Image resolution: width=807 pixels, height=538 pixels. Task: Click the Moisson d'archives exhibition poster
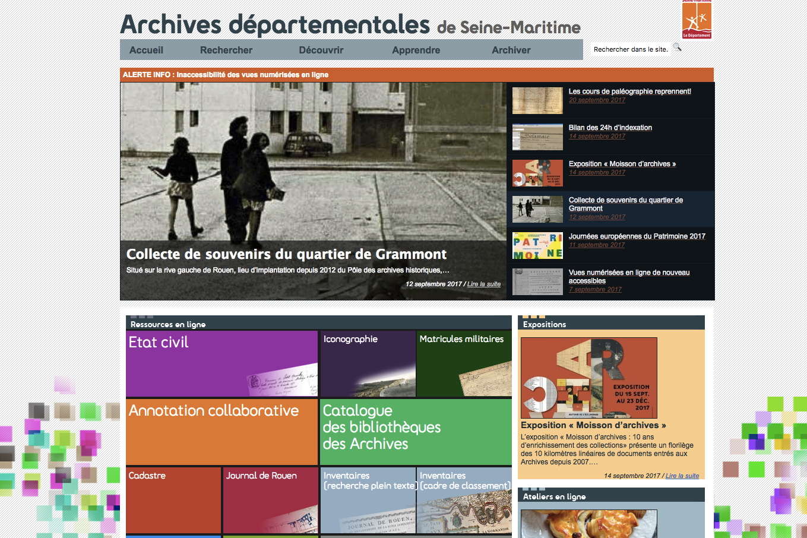(x=589, y=378)
